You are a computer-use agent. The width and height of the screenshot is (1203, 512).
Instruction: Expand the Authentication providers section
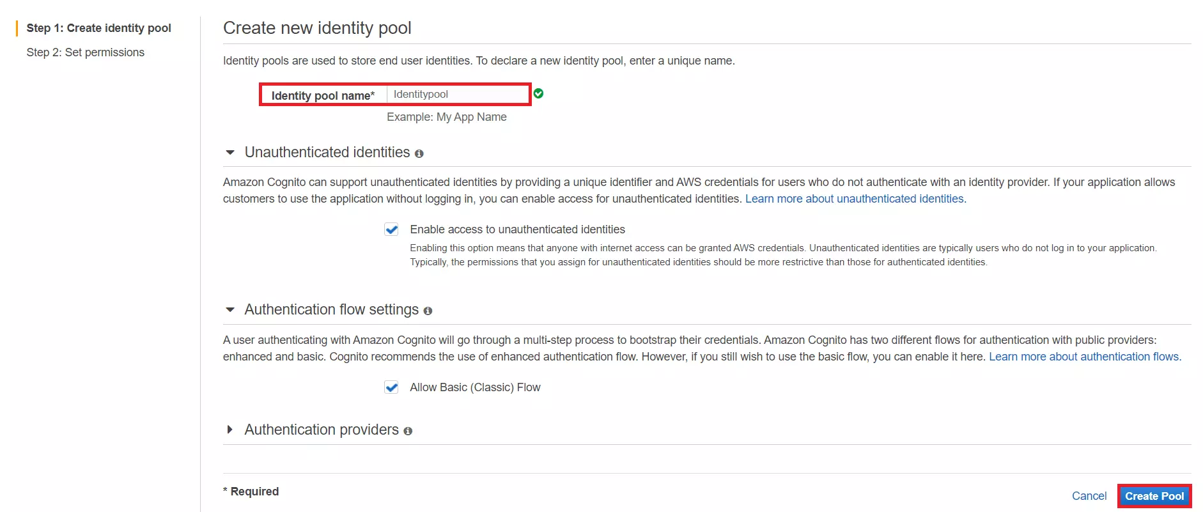pos(230,430)
